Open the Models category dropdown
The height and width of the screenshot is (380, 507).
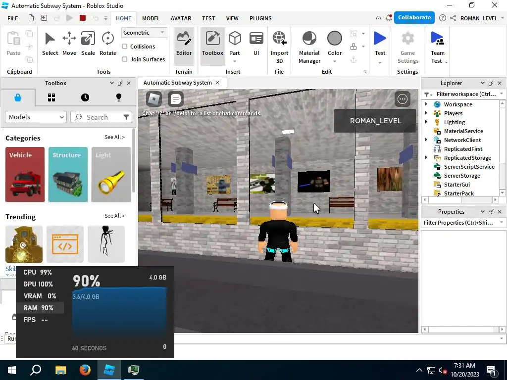coord(36,117)
